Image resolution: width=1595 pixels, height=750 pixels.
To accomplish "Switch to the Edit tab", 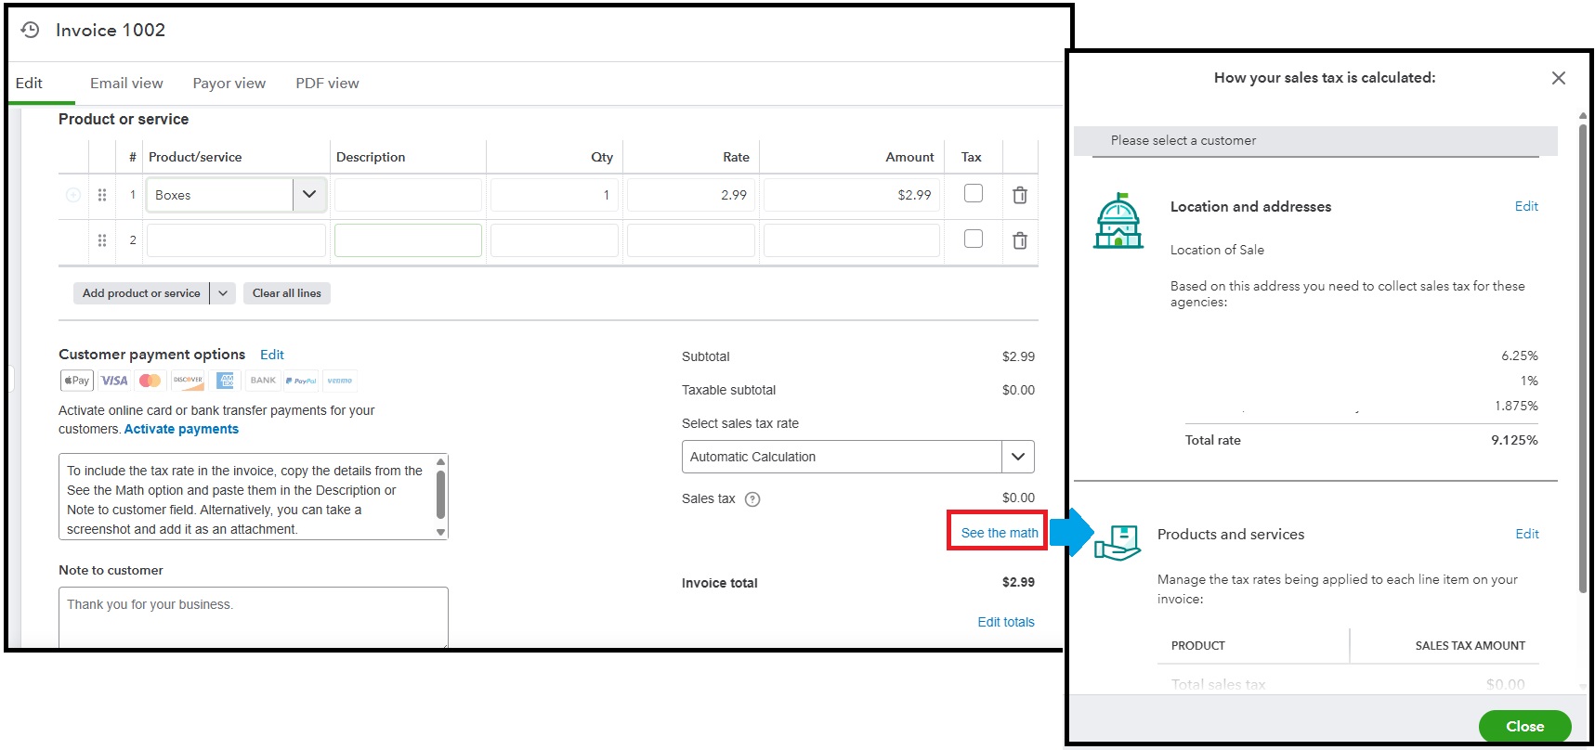I will [29, 84].
